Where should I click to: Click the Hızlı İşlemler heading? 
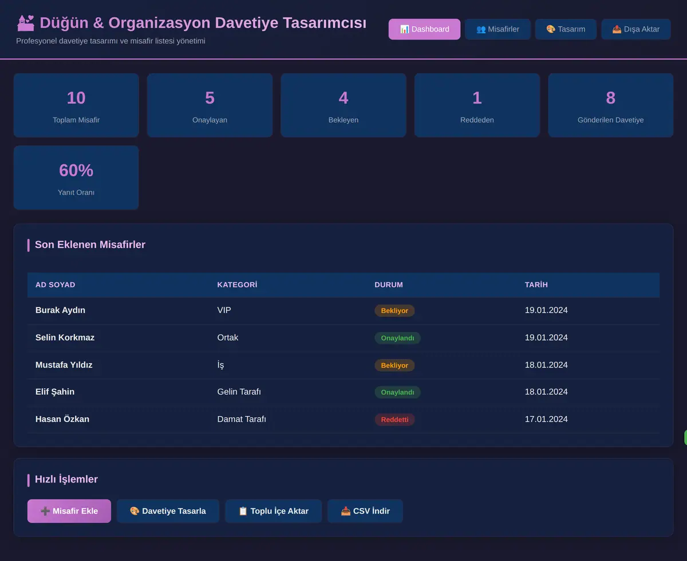click(66, 480)
